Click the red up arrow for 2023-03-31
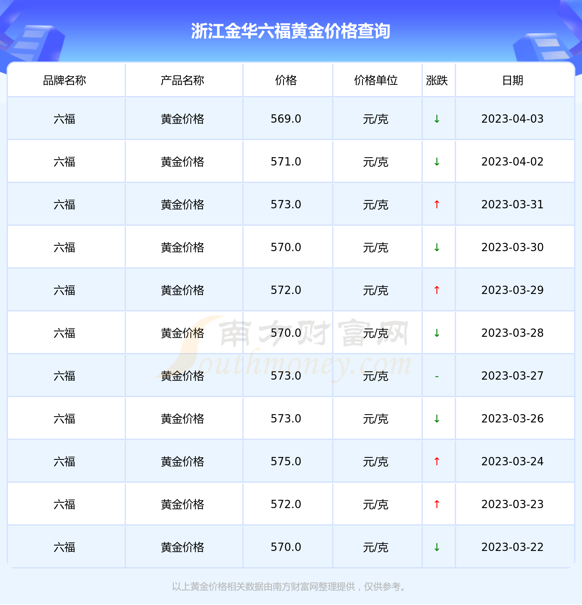 [x=437, y=205]
